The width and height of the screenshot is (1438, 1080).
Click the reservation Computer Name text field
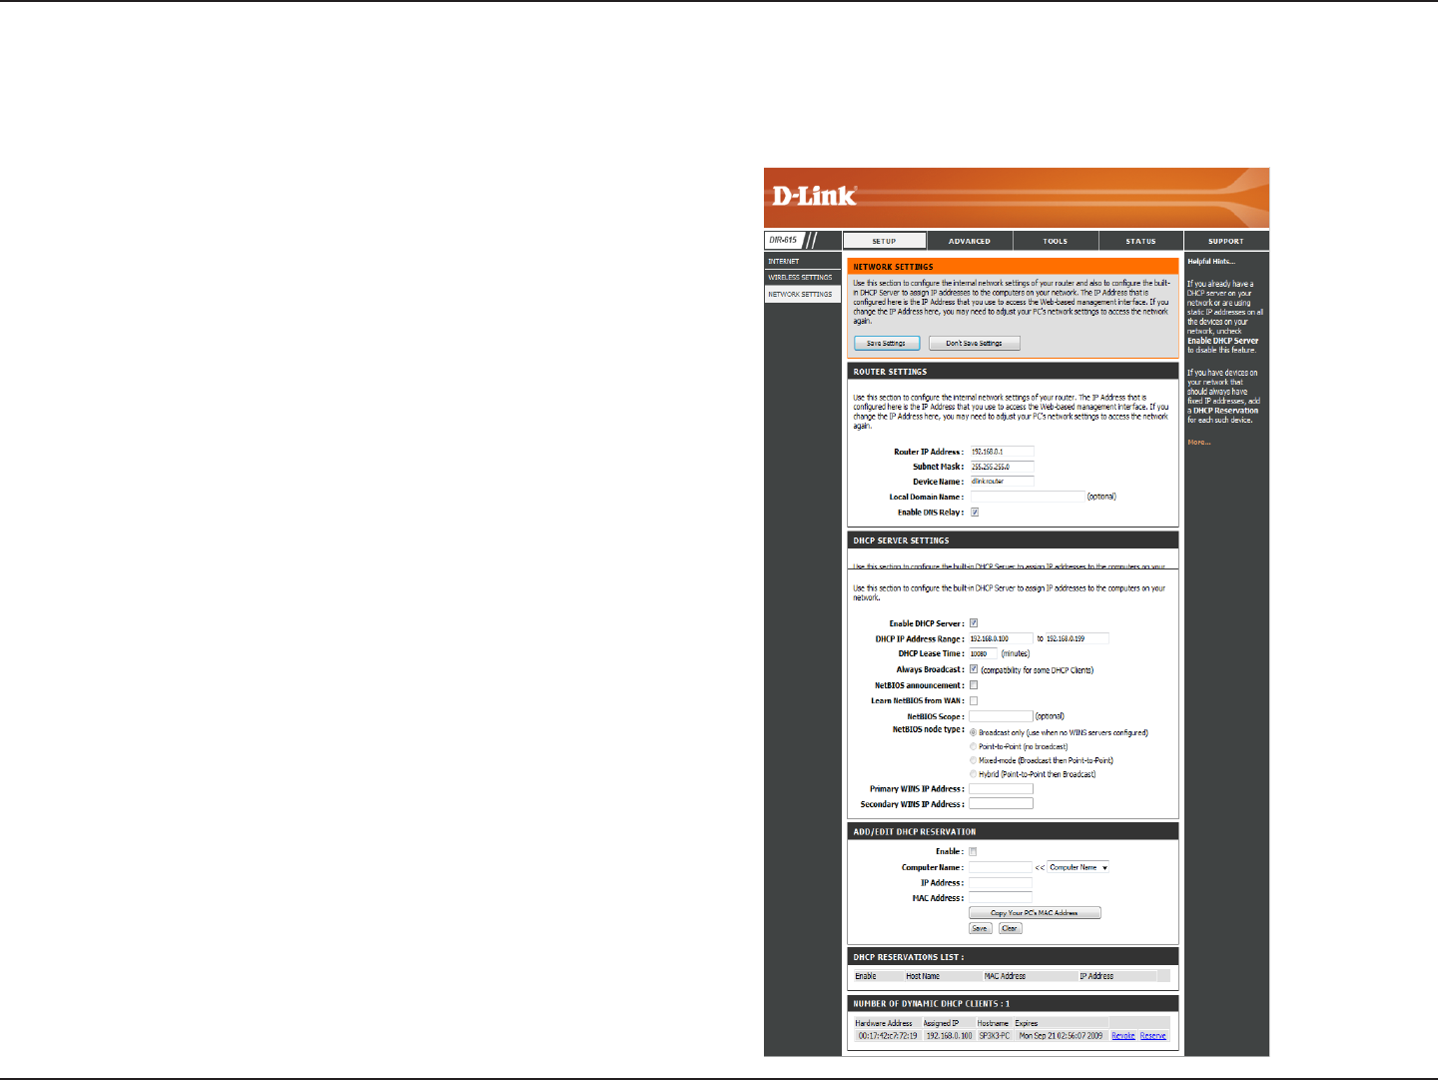tap(1000, 867)
